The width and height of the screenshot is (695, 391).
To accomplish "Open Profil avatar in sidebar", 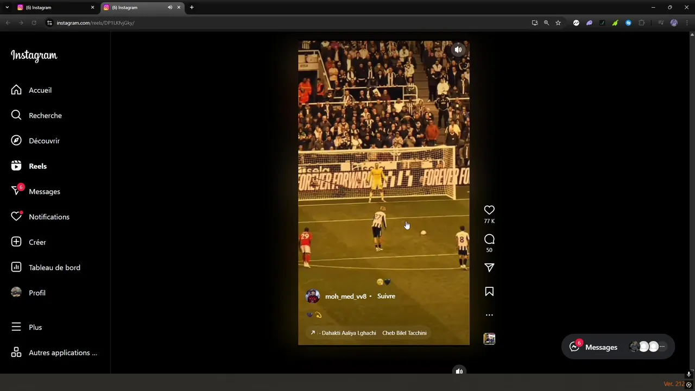I will [16, 293].
